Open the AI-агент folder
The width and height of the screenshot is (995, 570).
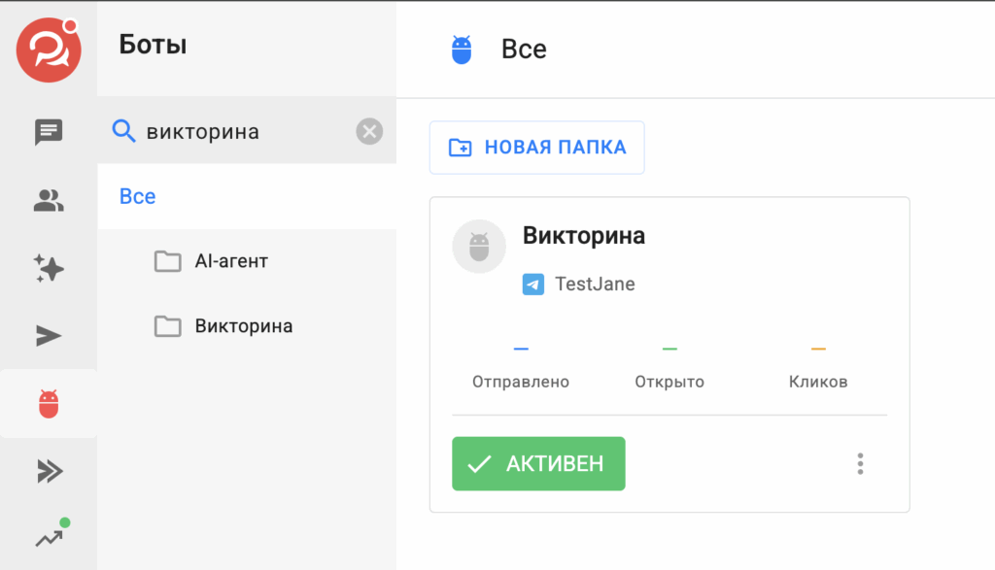[x=230, y=261]
